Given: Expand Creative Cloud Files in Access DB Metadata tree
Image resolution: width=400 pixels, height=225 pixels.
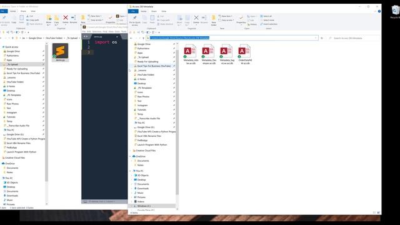Looking at the screenshot, I should tap(131, 151).
